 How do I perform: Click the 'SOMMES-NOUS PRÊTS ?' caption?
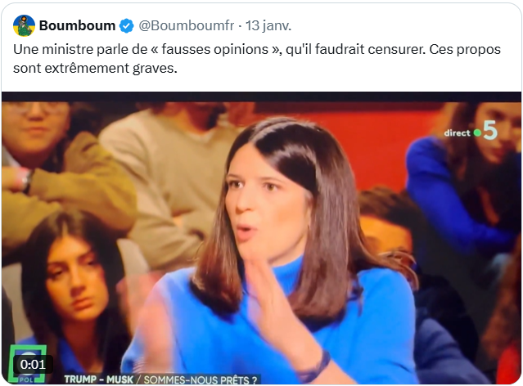[x=201, y=379]
